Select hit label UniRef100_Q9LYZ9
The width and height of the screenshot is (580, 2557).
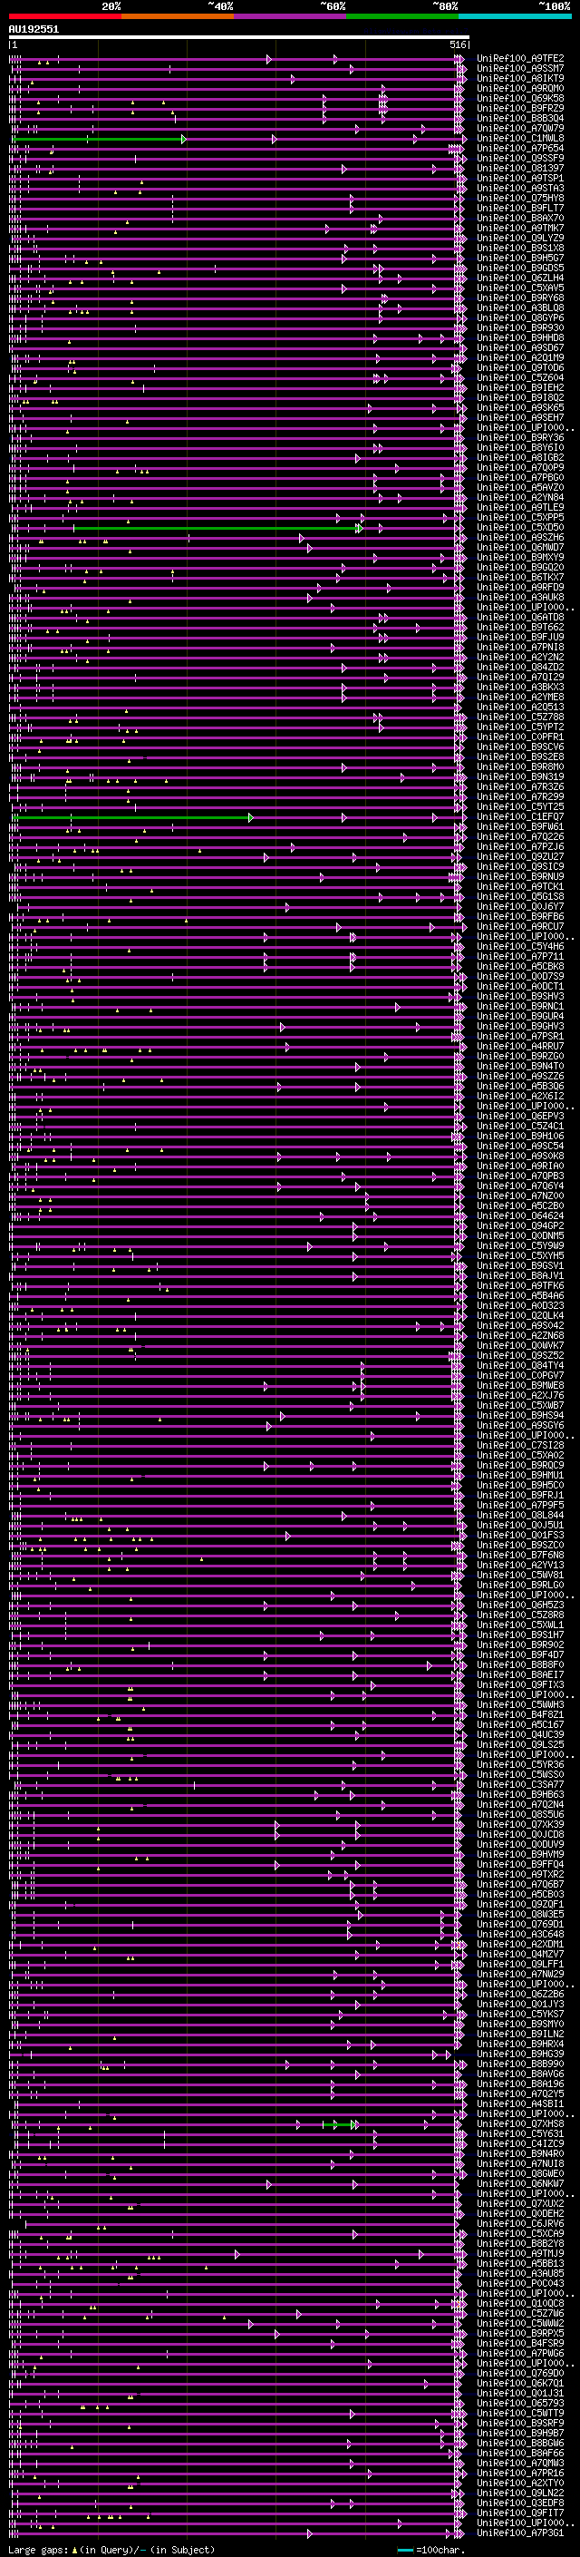click(x=520, y=239)
